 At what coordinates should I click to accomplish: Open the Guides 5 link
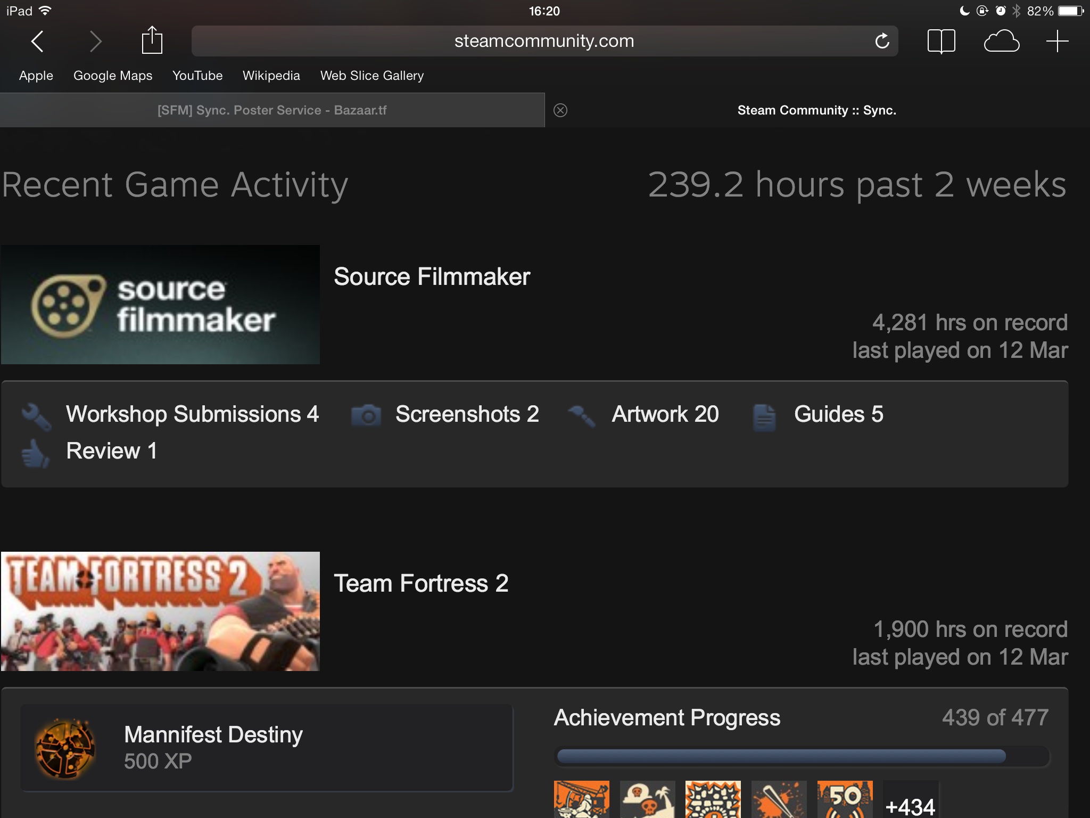(838, 414)
